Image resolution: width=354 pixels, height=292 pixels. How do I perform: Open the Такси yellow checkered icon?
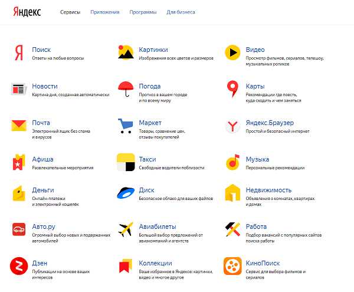[x=126, y=162]
